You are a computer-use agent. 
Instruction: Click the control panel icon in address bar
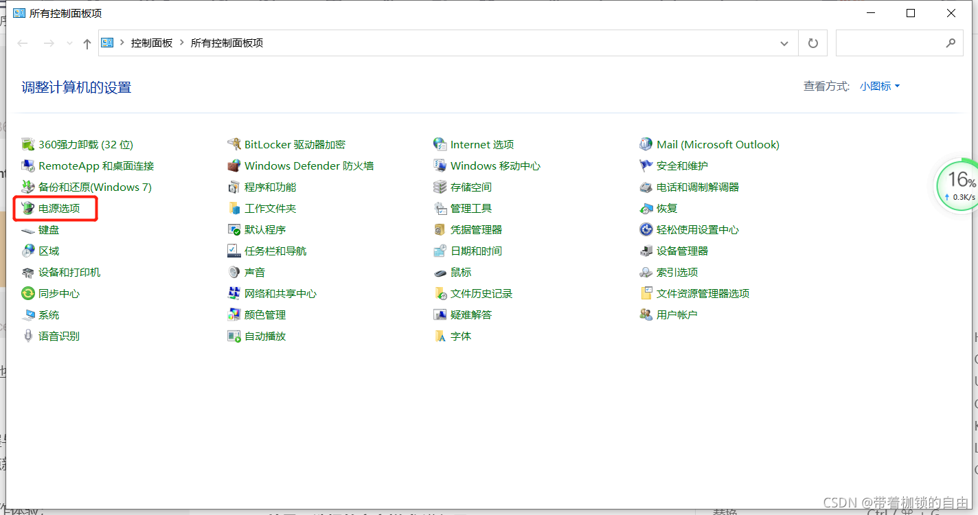coord(107,43)
